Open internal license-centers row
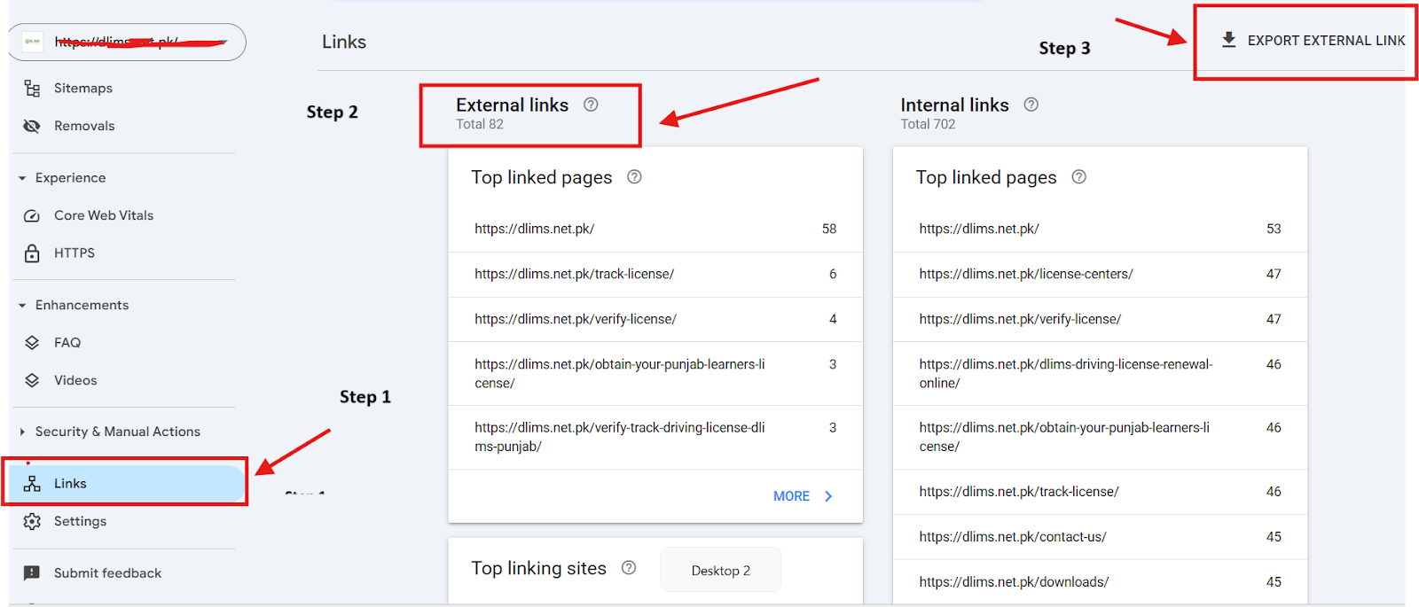Screen dimensions: 1419x607 (1100, 274)
